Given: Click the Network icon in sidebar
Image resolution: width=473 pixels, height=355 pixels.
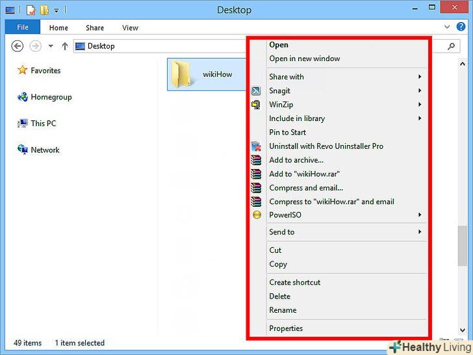Looking at the screenshot, I should click(22, 150).
